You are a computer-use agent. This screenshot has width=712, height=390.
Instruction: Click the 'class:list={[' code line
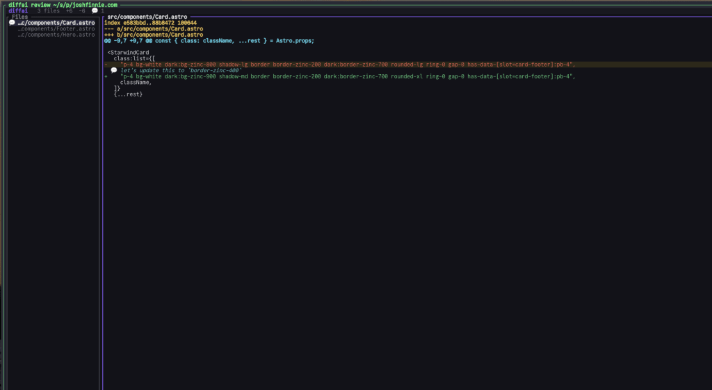(134, 58)
